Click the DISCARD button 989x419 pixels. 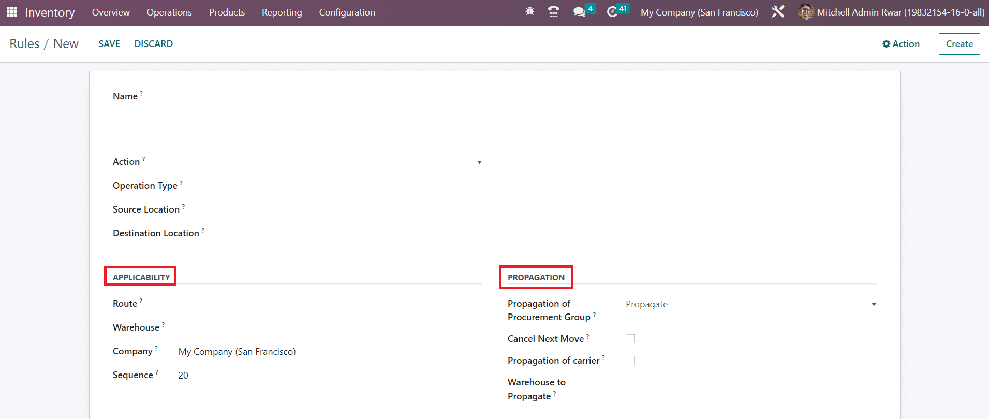[x=153, y=44]
